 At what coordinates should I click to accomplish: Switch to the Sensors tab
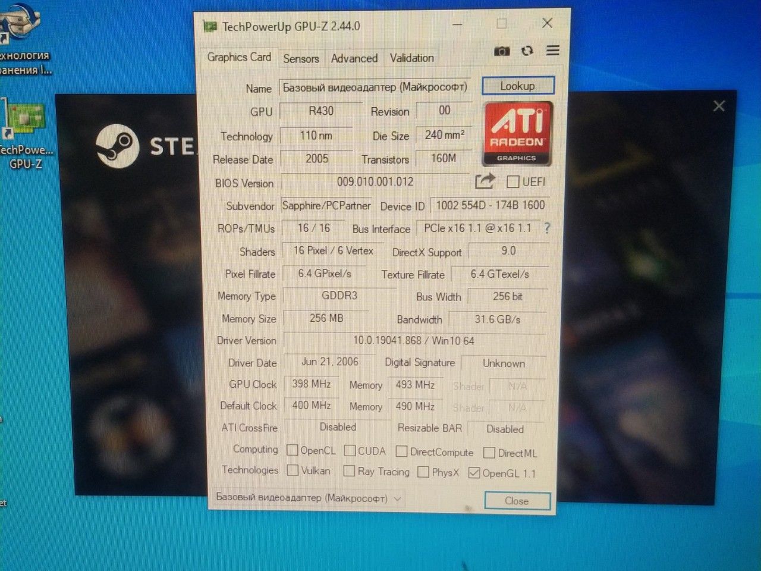[x=301, y=58]
